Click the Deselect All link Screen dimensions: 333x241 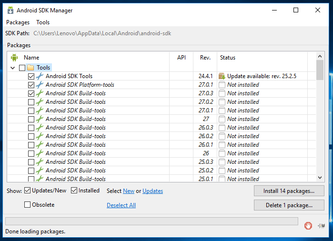click(121, 205)
